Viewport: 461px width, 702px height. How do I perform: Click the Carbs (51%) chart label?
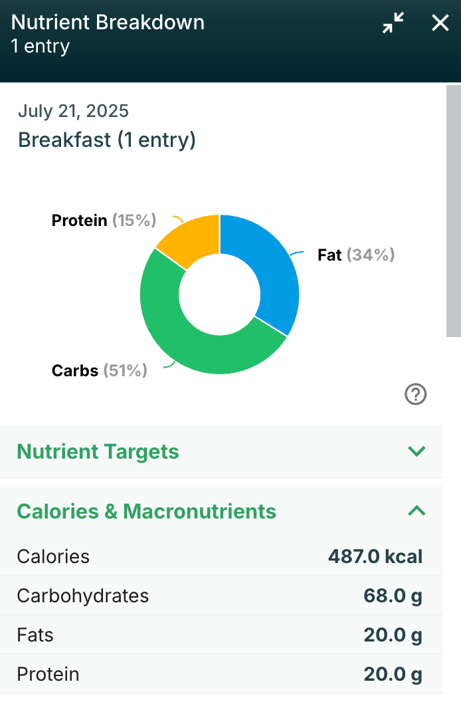(100, 370)
